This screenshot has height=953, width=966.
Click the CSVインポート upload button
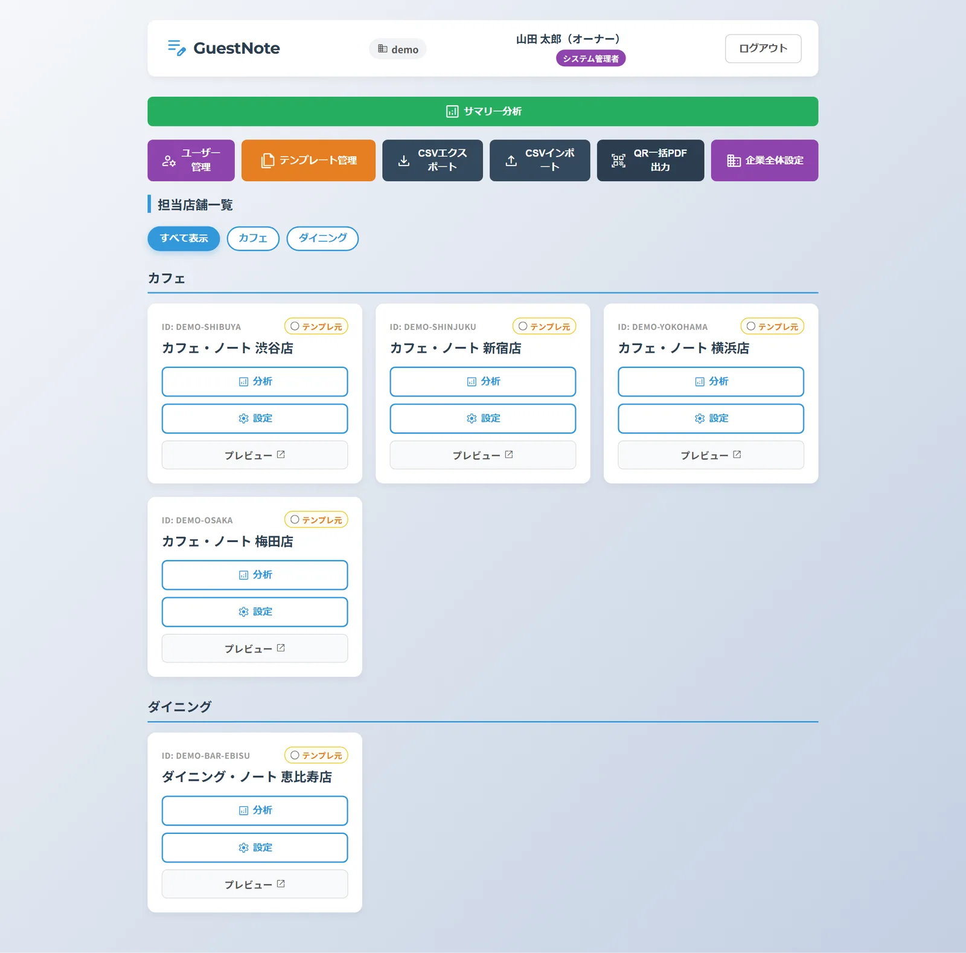click(540, 160)
